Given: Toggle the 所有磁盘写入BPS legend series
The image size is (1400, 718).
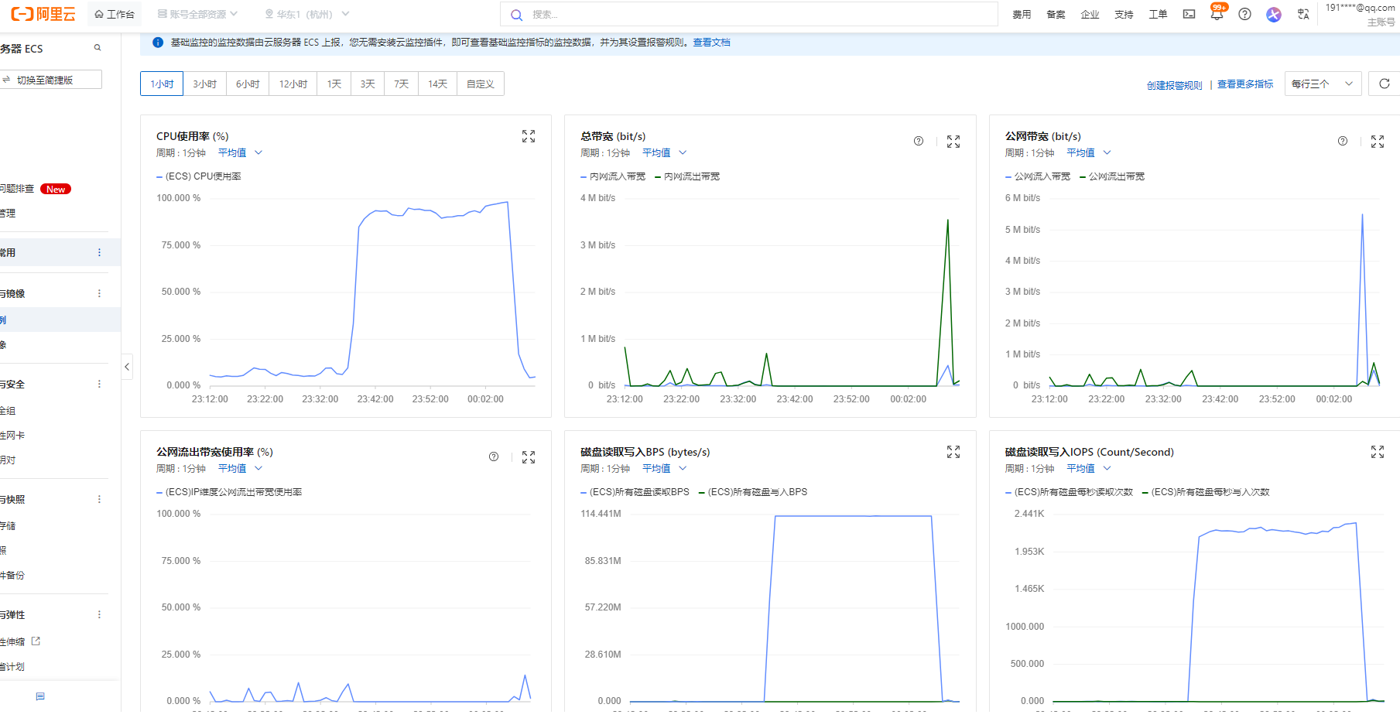Looking at the screenshot, I should click(x=753, y=492).
